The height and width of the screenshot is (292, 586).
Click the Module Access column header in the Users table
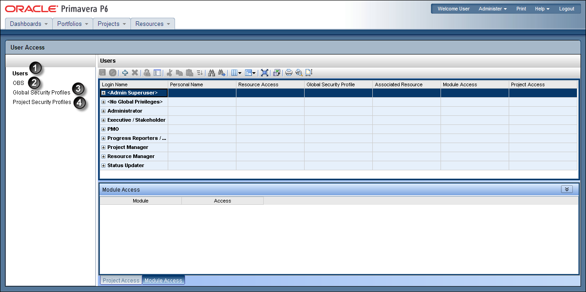tap(475, 84)
